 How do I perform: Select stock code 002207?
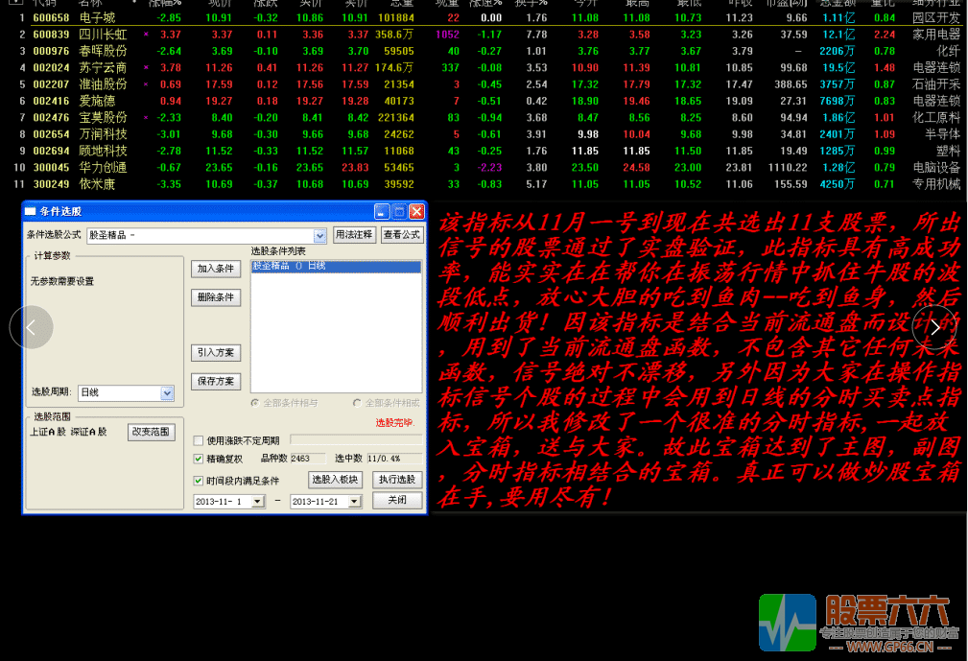(x=51, y=84)
